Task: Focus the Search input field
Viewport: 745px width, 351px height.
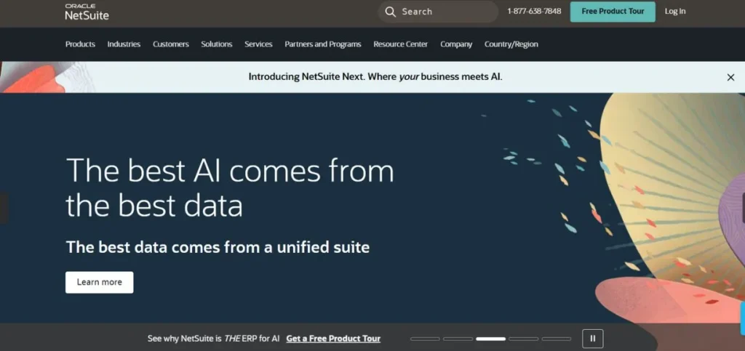Action: (x=437, y=12)
